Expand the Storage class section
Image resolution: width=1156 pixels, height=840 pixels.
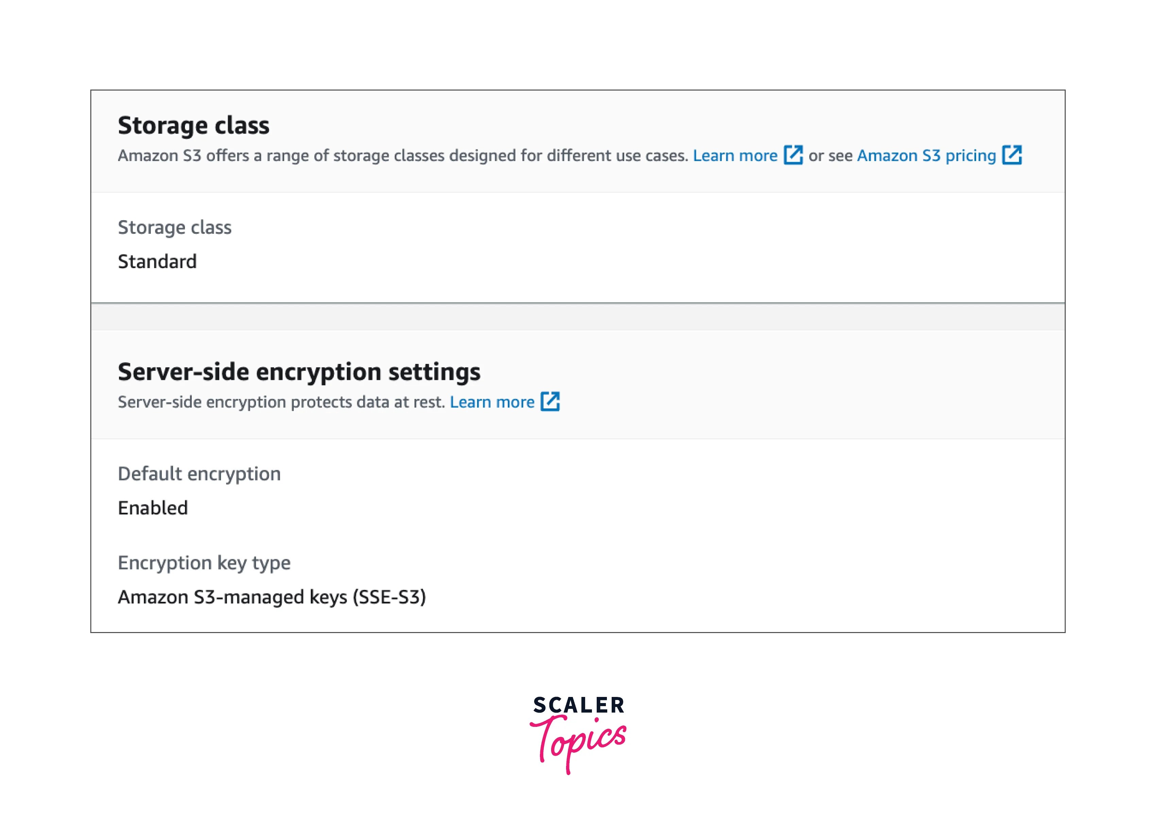point(194,126)
